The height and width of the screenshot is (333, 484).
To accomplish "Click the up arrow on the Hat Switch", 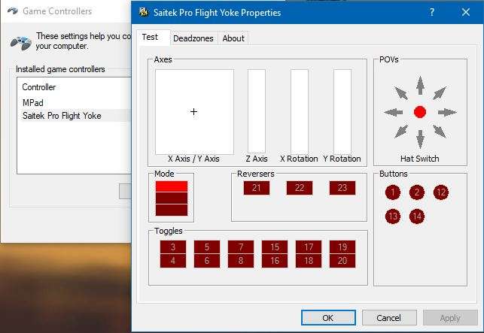I will click(420, 85).
